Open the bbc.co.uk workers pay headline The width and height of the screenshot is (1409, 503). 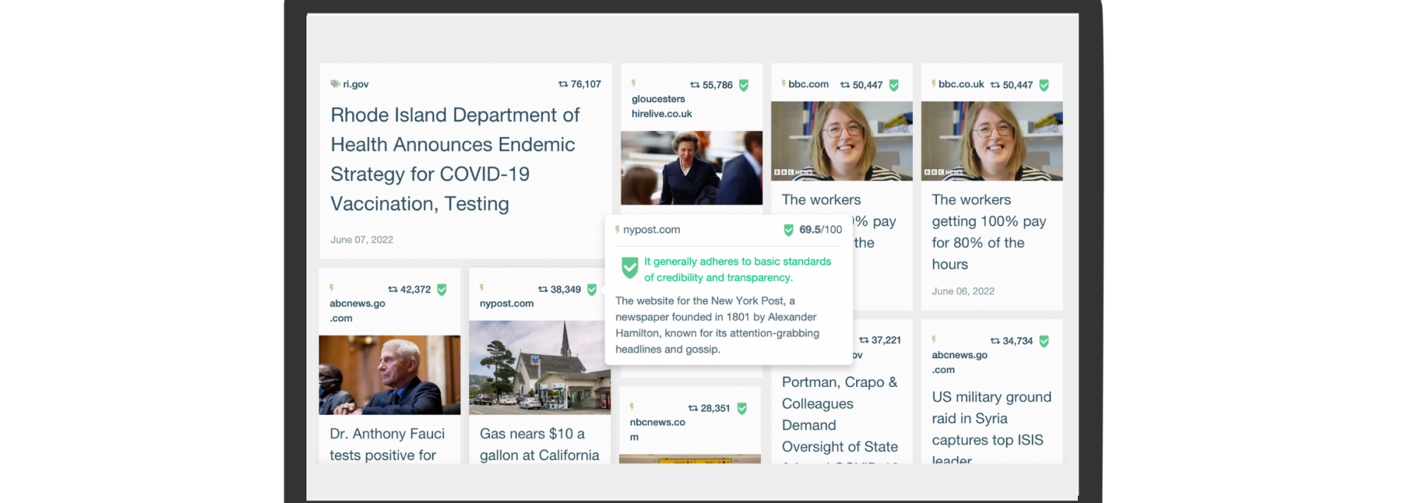click(988, 232)
